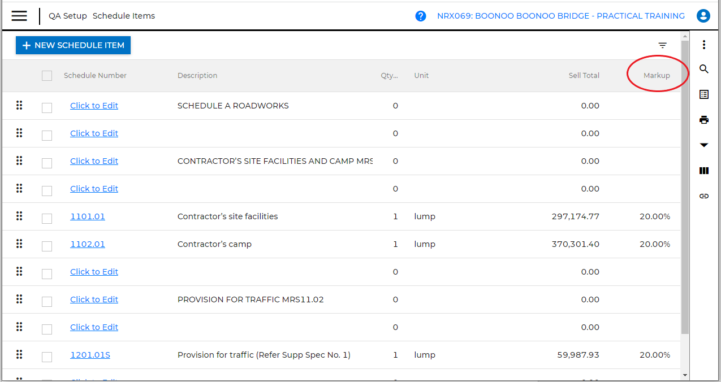Check the checkbox for item 1101.01
The width and height of the screenshot is (721, 382).
tap(47, 218)
